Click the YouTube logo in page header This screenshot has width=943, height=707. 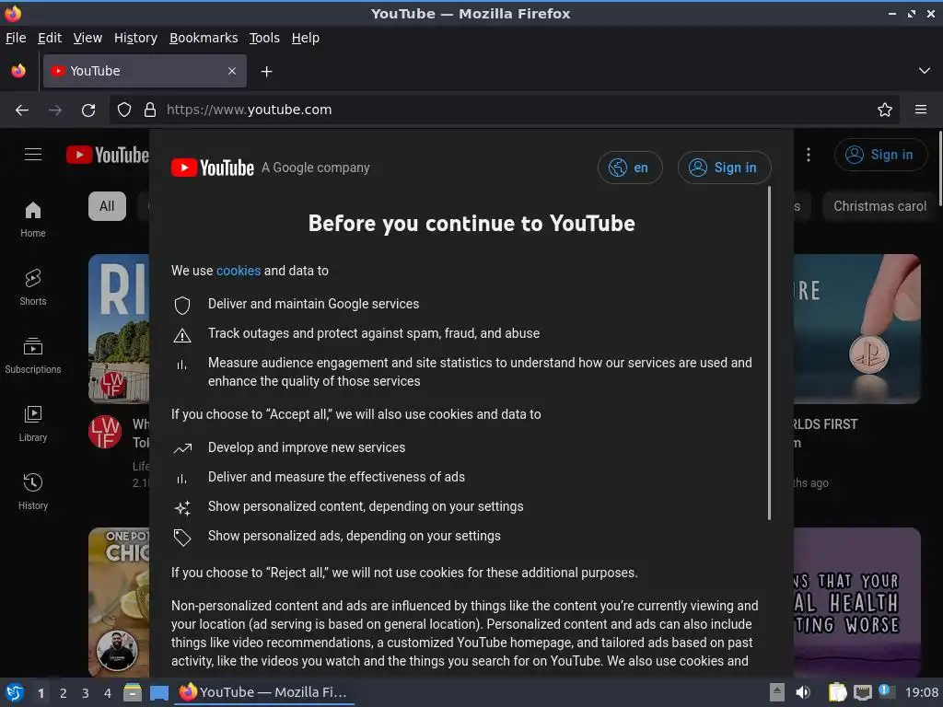(108, 155)
